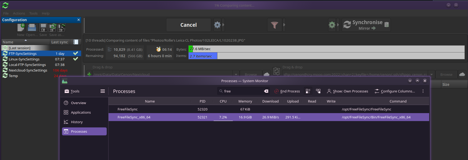Open the config list column options icon
This screenshot has height=160, width=468.
tap(76, 42)
